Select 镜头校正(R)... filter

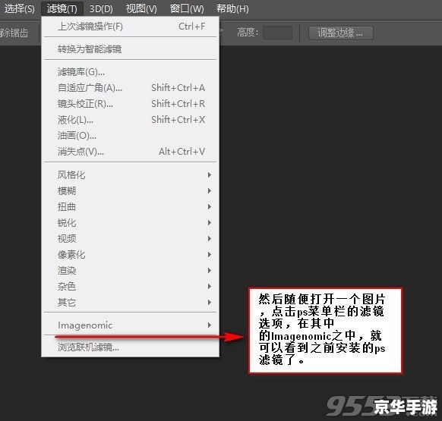(130, 104)
